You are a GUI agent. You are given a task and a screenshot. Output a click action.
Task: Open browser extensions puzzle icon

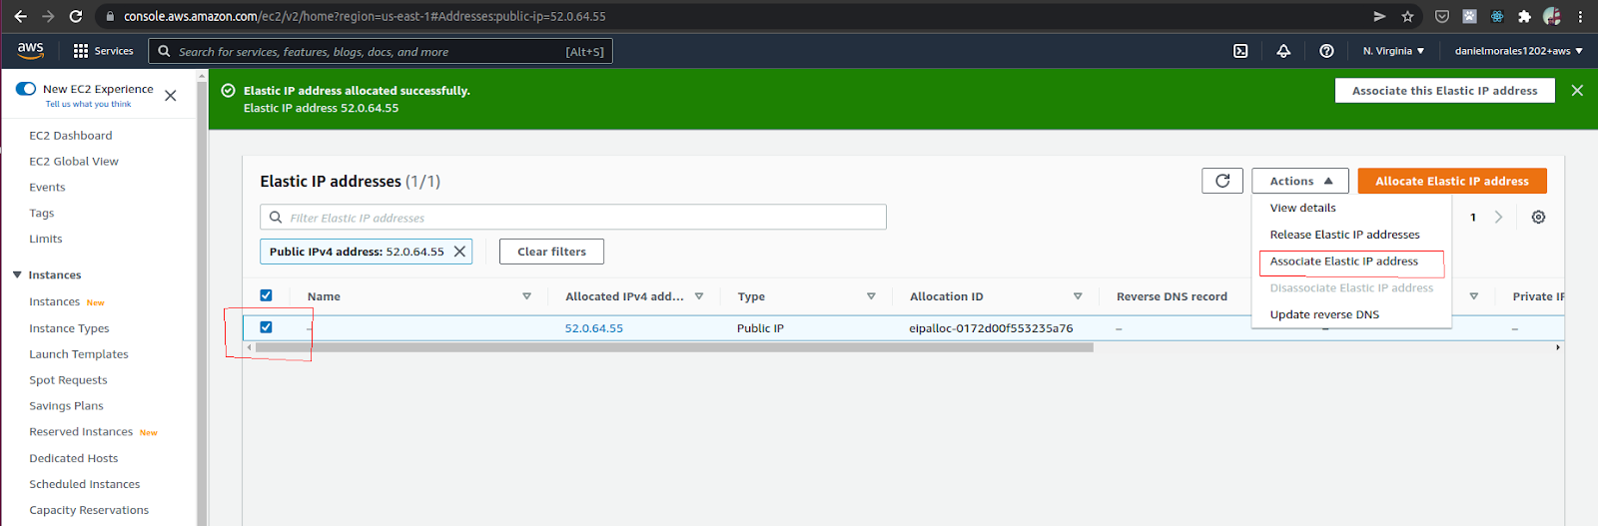[x=1524, y=16]
